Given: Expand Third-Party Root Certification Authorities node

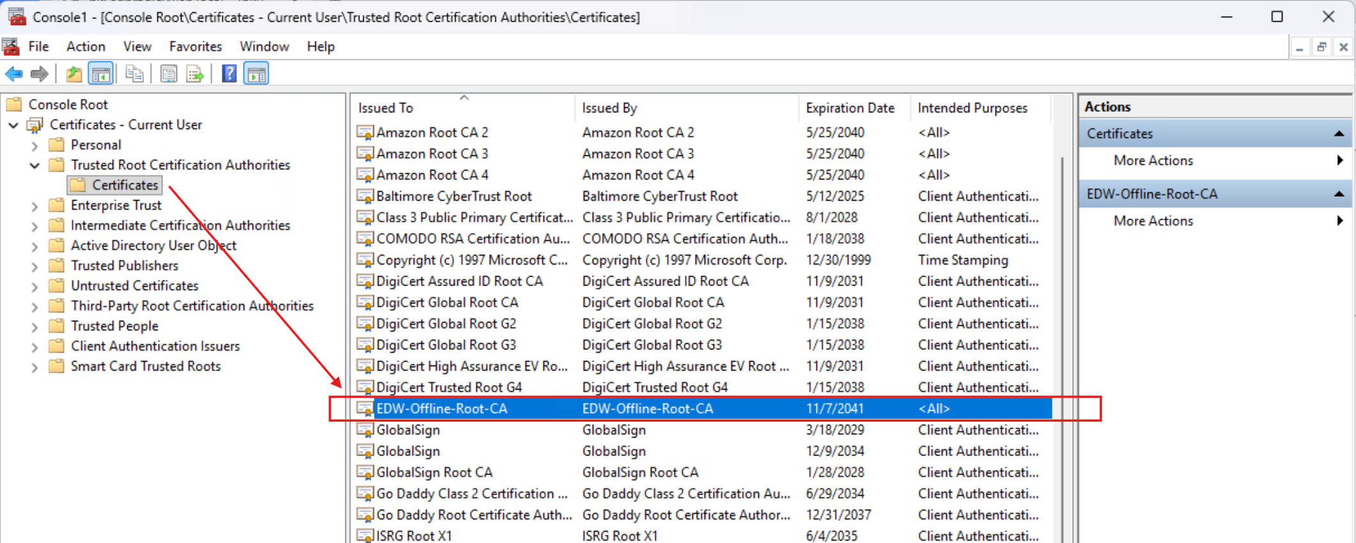Looking at the screenshot, I should click(35, 307).
